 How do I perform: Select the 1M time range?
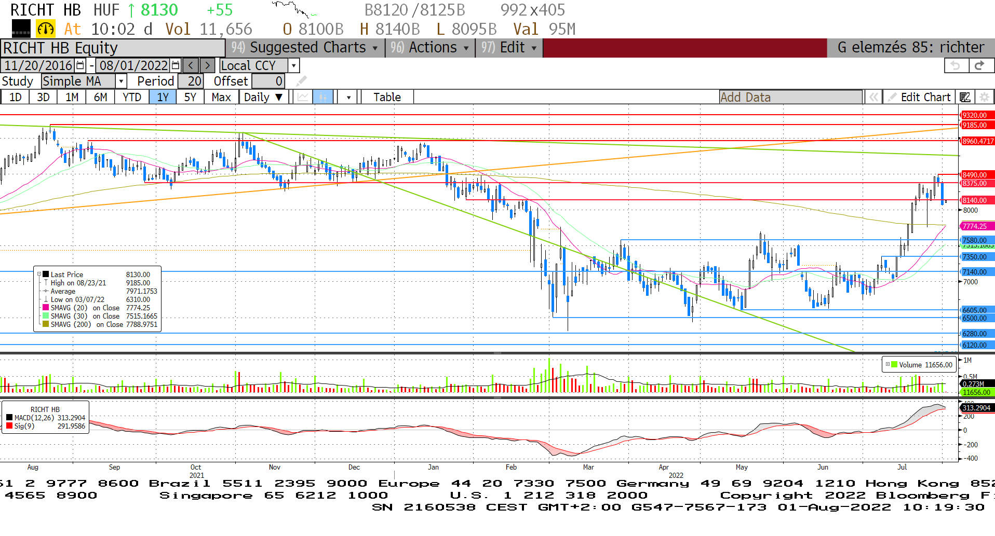coord(72,97)
